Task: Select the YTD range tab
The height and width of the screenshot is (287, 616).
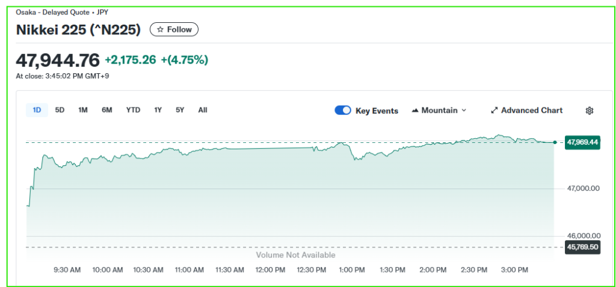Action: click(x=133, y=110)
